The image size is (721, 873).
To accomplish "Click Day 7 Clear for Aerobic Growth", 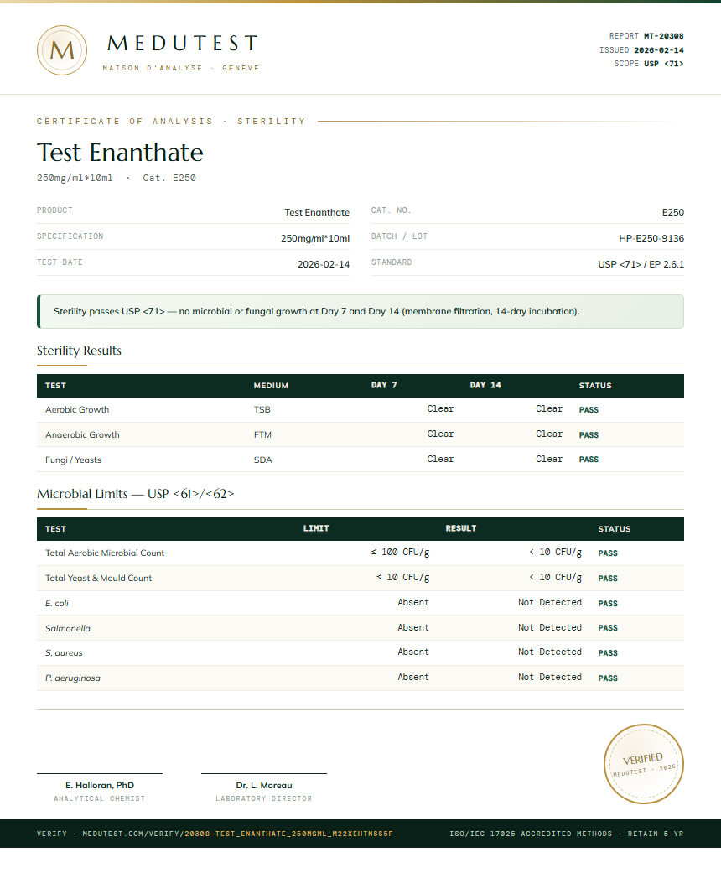I will click(440, 408).
